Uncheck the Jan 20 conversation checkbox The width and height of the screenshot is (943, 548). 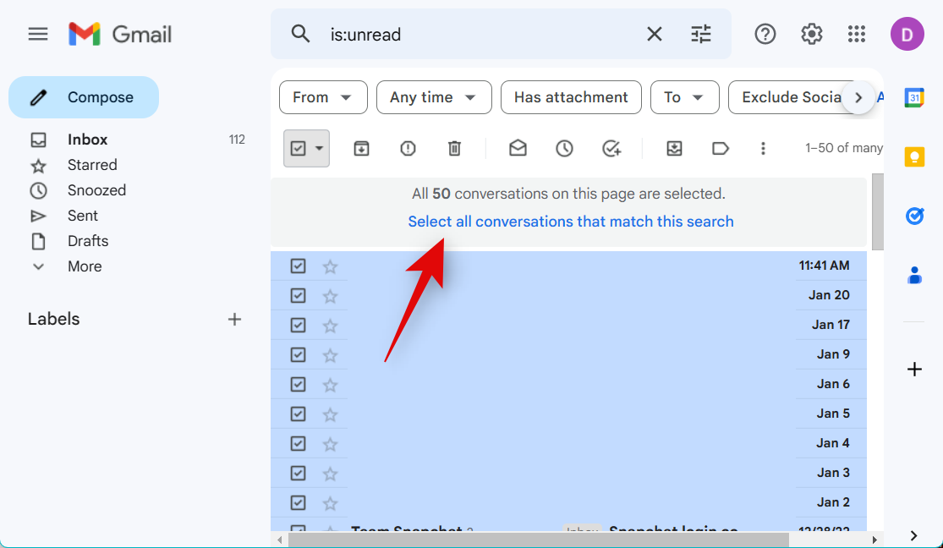(x=298, y=296)
